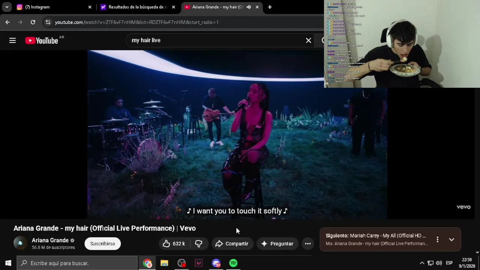The height and width of the screenshot is (270, 480).
Task: Click "Siguiente: Mariah Carey - My All" text
Action: coord(376,235)
